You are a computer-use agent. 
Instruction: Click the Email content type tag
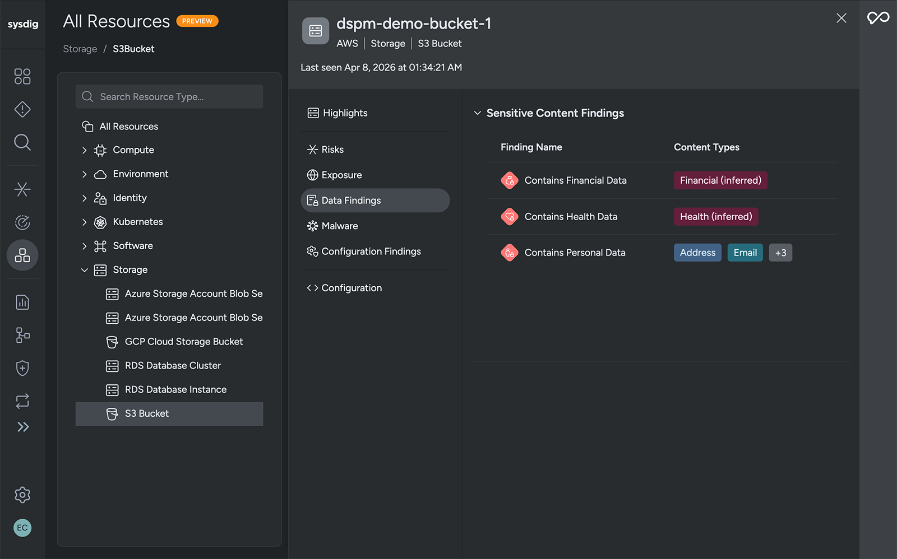745,253
